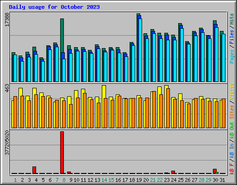This screenshot has width=237, height=185.
Task: Click day 4 on the x-axis
Action: [x=36, y=180]
